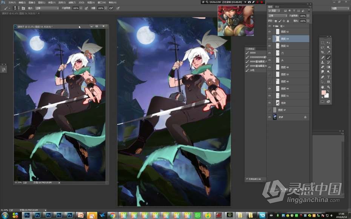Select the History Brush tool
The image size is (351, 219).
(328, 62)
